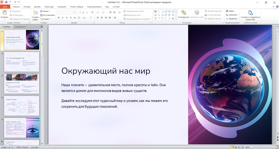Viewport: 279px width, 149px height.
Task: Open the Файл file tab
Action: pos(5,7)
